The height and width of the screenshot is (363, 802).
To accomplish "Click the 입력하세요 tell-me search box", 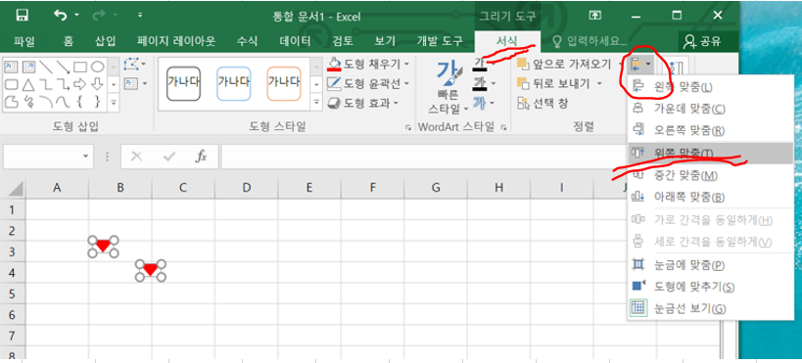I will (590, 41).
